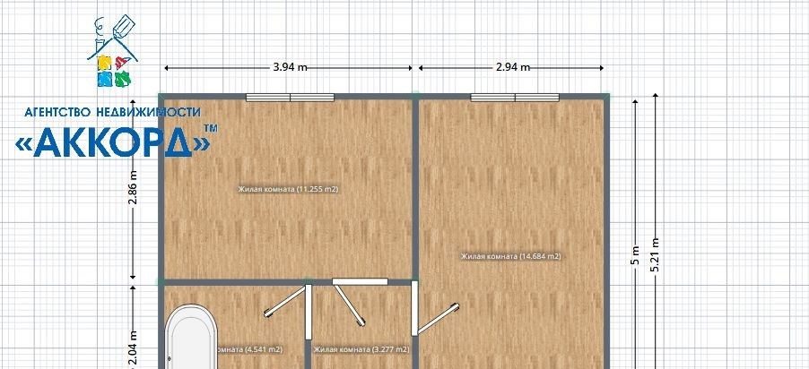Click the 3.94 m dimension label
The image size is (809, 369).
point(290,67)
